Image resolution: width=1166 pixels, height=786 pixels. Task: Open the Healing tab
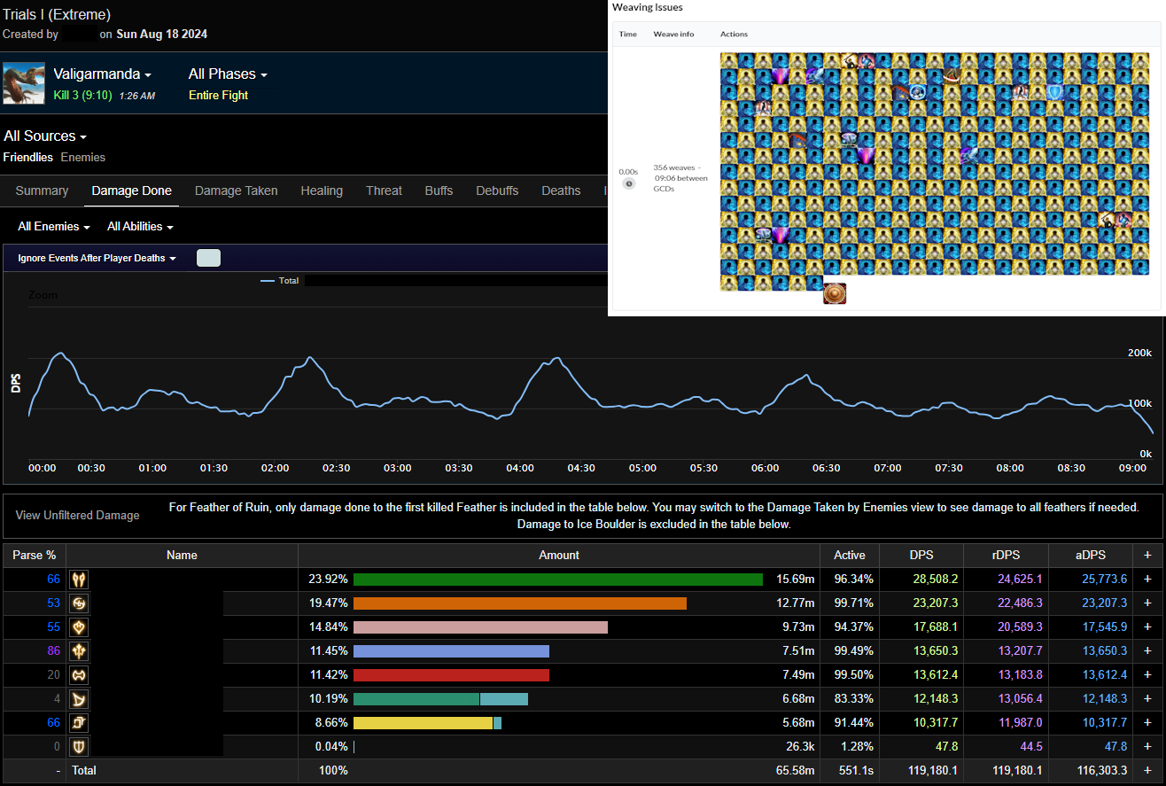tap(322, 191)
